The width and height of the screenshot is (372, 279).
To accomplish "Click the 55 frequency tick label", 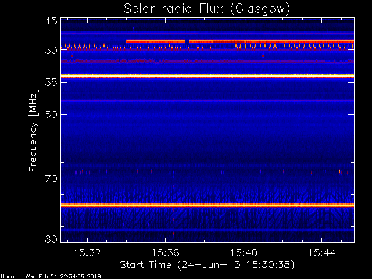I will [x=51, y=83].
